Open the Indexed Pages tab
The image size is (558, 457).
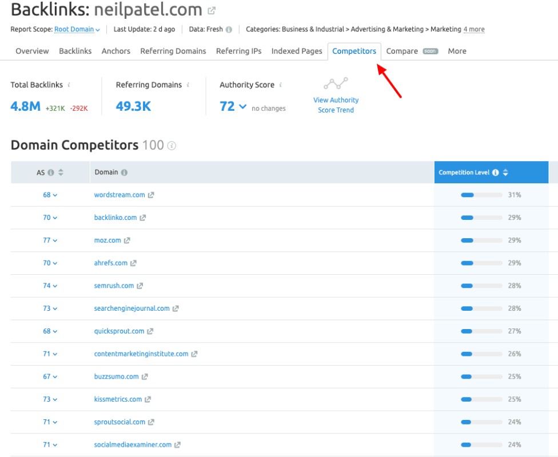296,51
